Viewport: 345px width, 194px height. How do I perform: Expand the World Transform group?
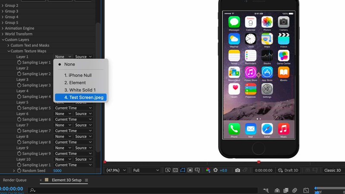(x=3, y=34)
